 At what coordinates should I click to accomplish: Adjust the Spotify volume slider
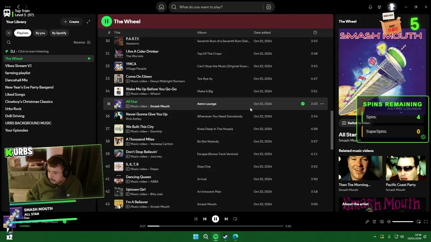coord(403,222)
